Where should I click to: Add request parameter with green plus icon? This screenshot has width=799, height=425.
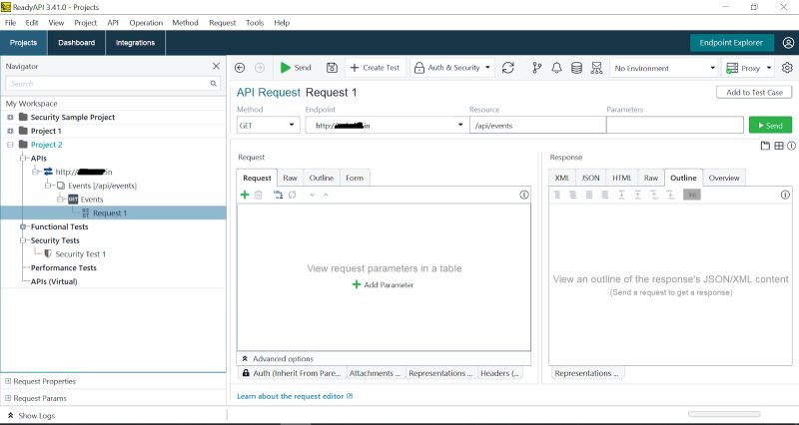point(245,195)
